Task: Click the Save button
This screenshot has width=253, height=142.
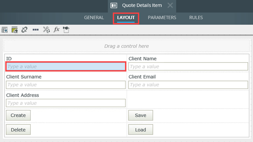Action: (141, 116)
